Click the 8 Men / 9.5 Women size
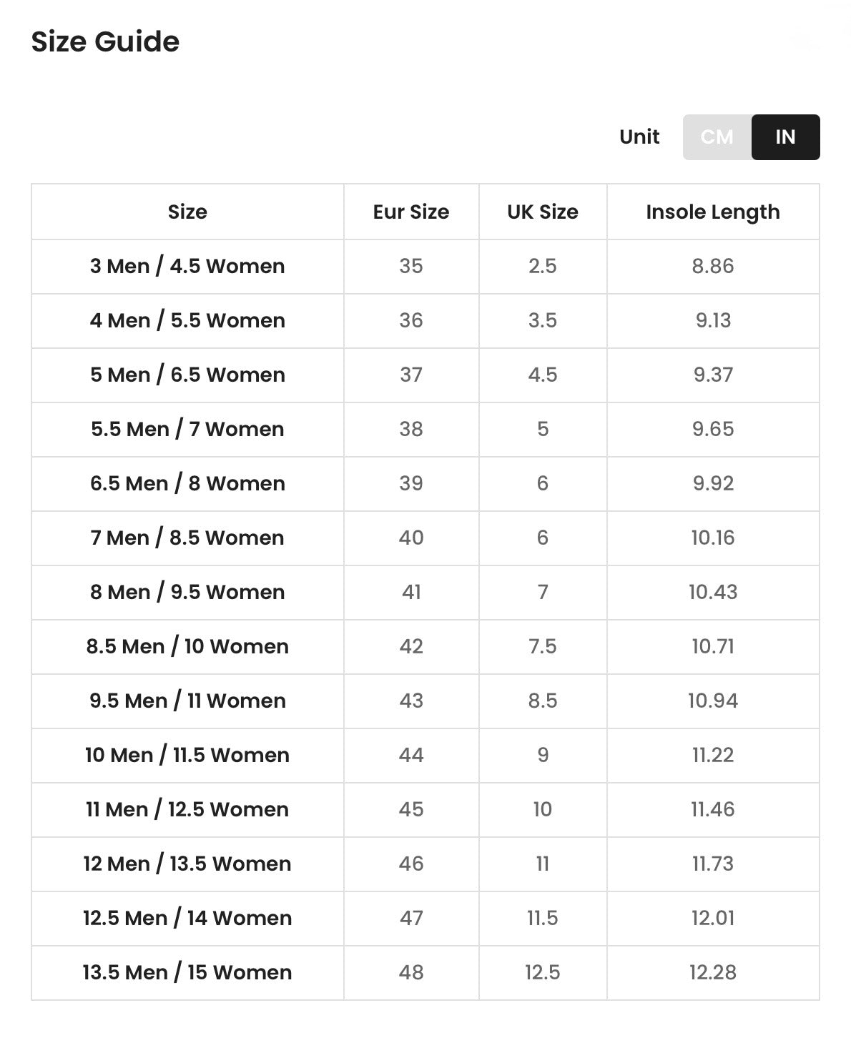This screenshot has width=851, height=1048. pos(187,593)
